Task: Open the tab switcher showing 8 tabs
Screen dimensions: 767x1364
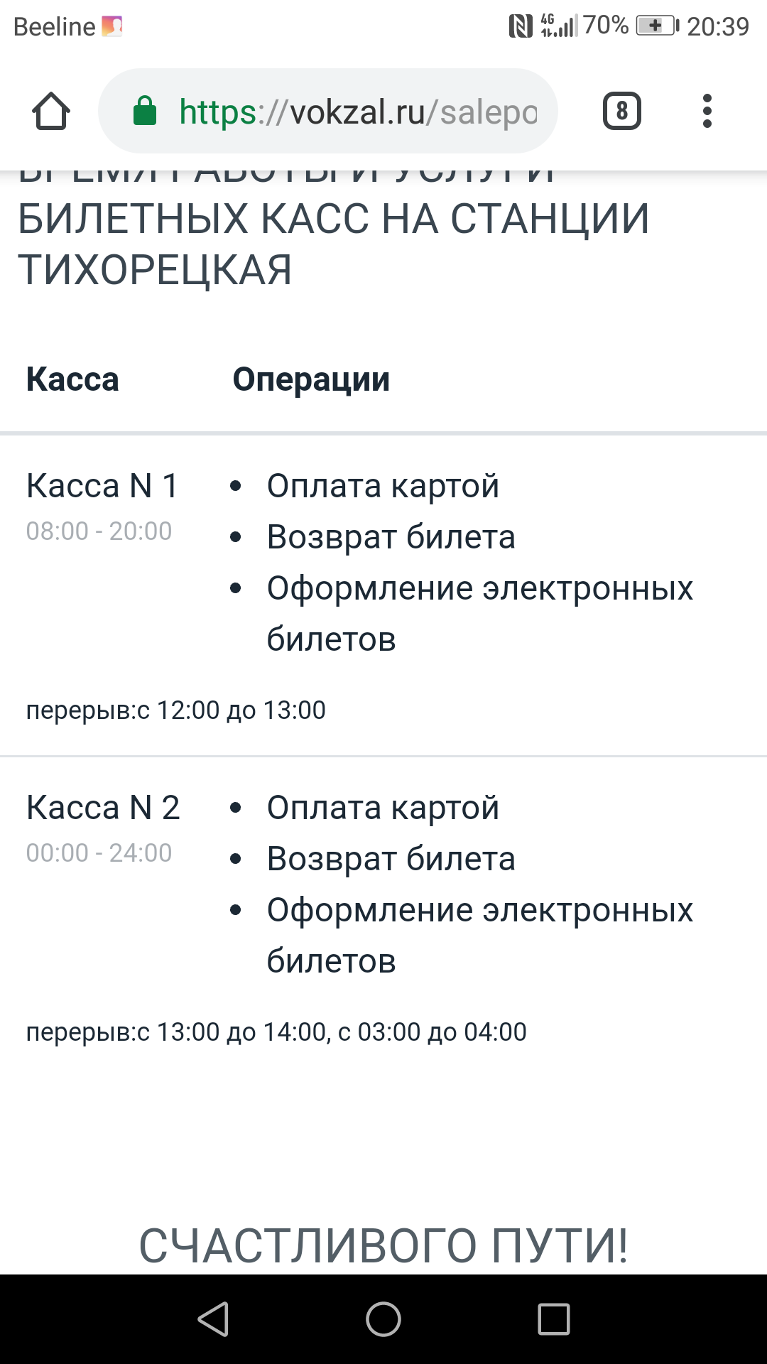Action: [x=621, y=111]
